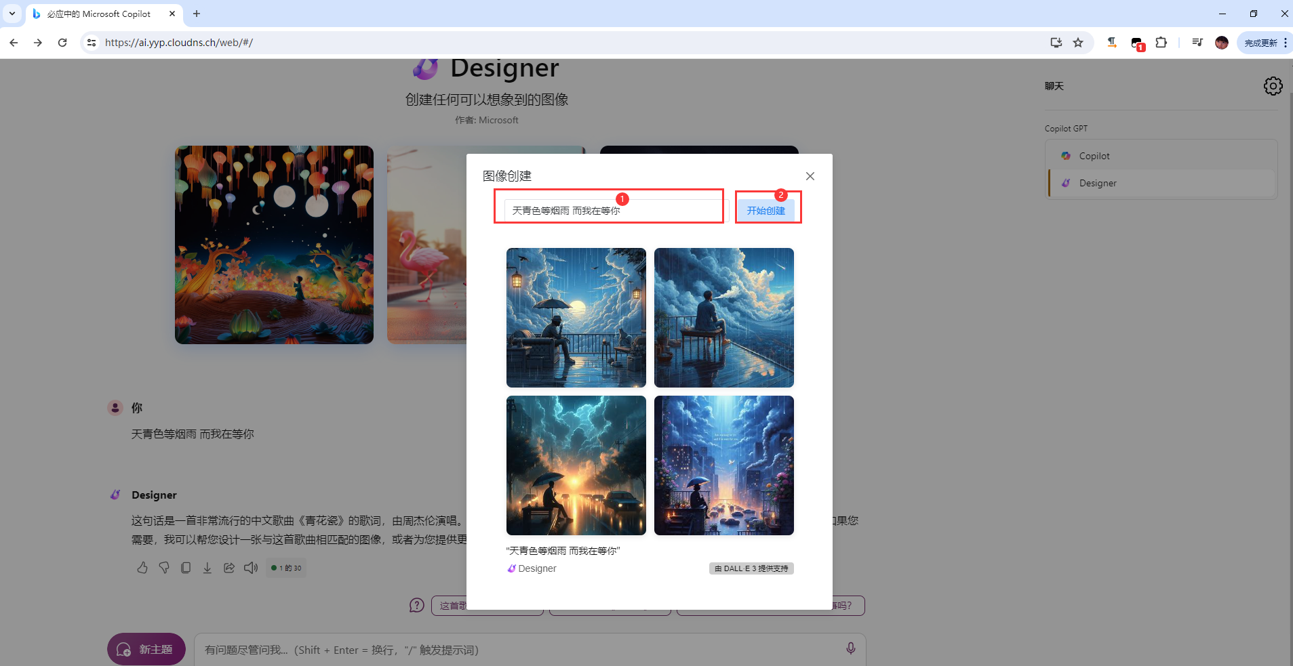Share the Designer response

pyautogui.click(x=229, y=568)
